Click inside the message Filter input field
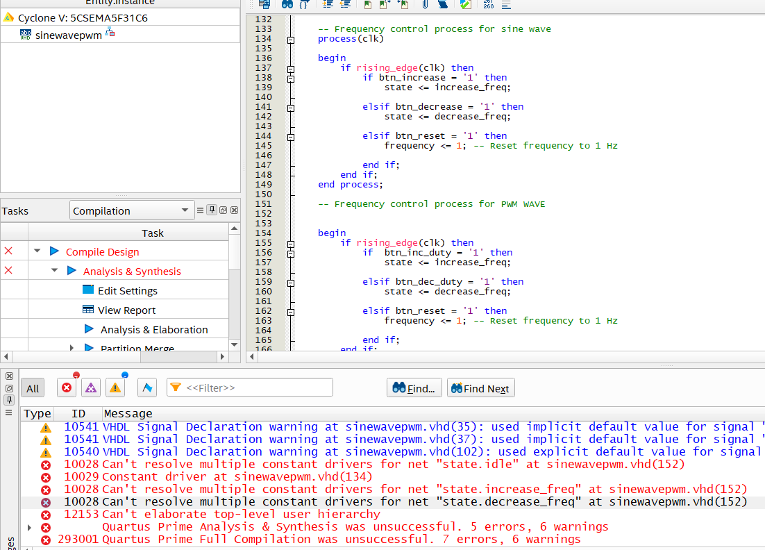 250,387
